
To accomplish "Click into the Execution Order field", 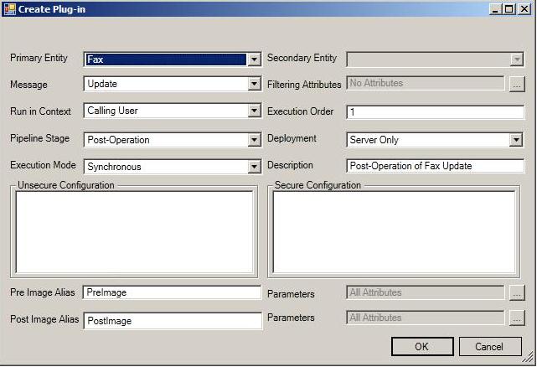I will tap(435, 112).
